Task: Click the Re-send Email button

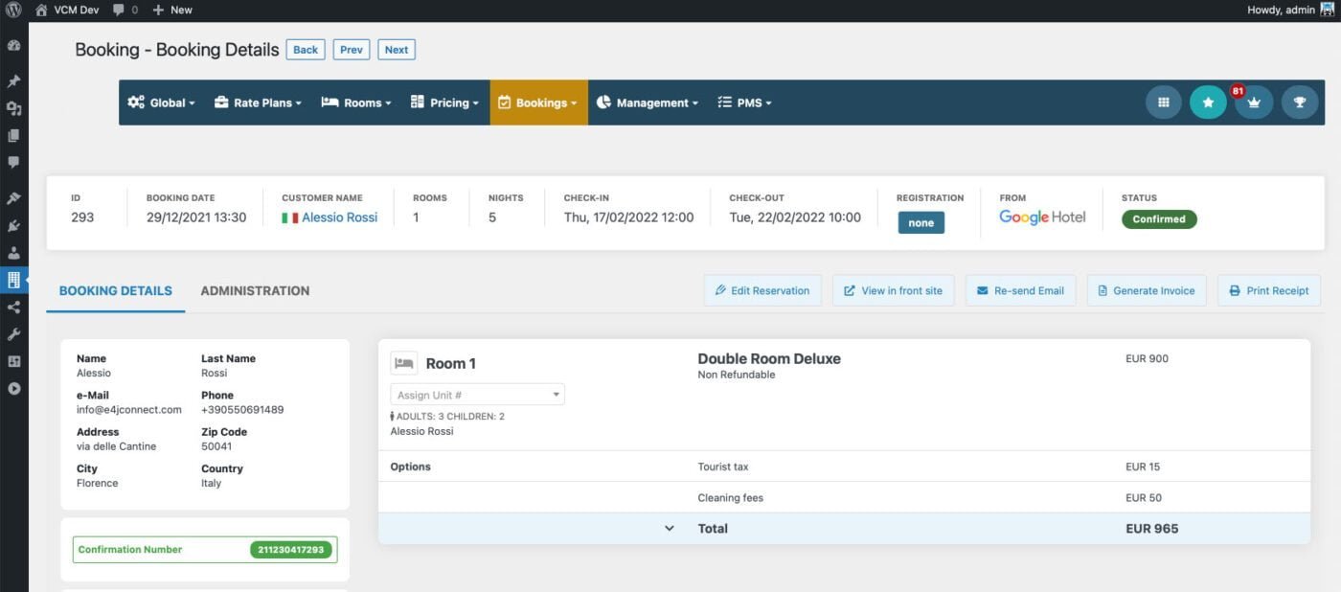Action: 1020,291
